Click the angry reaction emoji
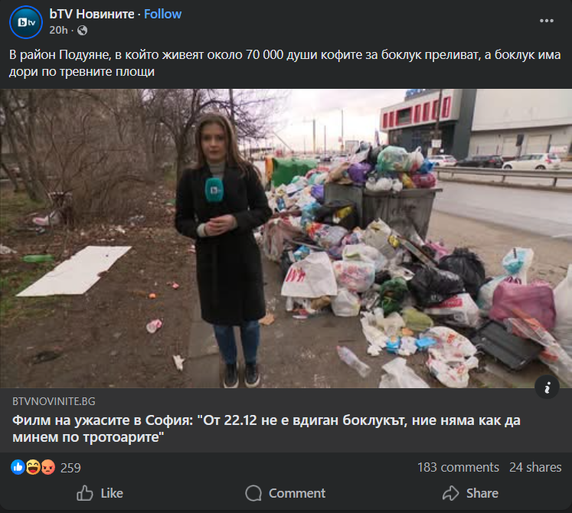 point(47,467)
